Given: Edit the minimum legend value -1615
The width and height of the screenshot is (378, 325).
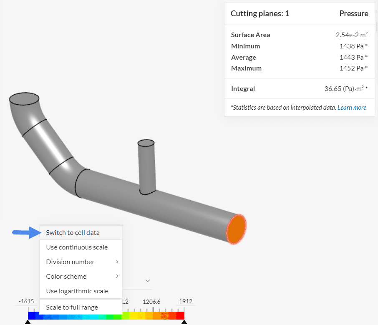Looking at the screenshot, I should (25, 301).
